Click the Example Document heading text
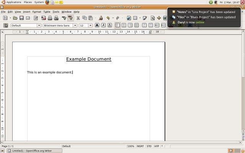The height and width of the screenshot is (153, 245). point(88,59)
